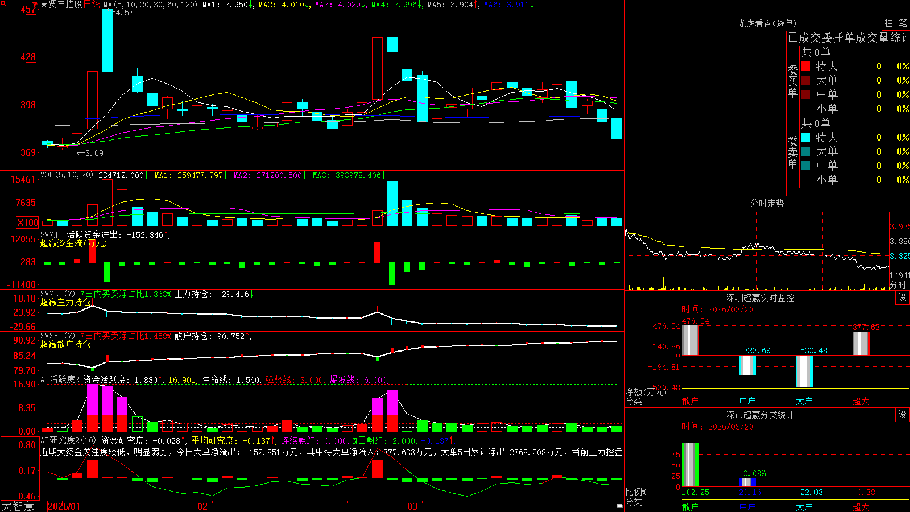Click the MA2: 4.010 value
Image resolution: width=910 pixels, height=512 pixels.
[x=282, y=5]
